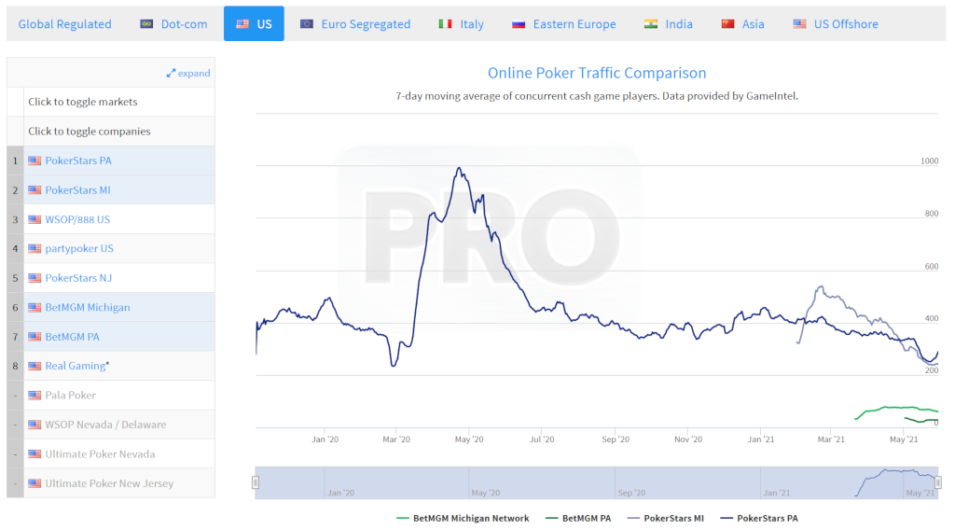Viewport: 955px width, 530px height.
Task: Click flag icon beside BetMGM PA row
Action: click(35, 336)
